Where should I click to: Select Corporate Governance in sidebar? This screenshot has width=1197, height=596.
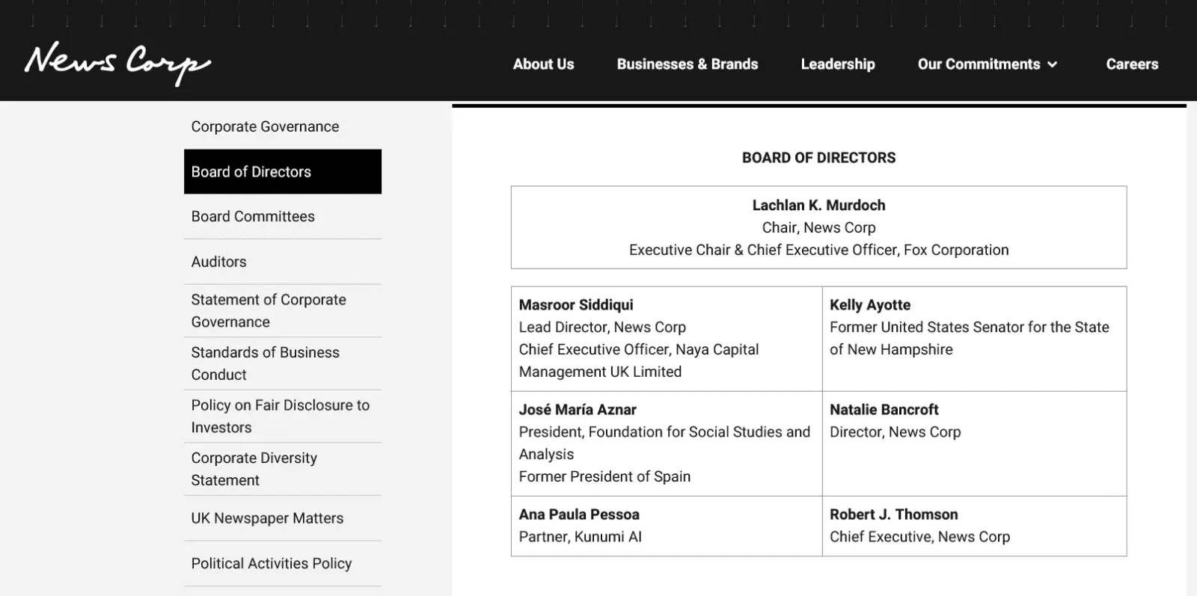[x=265, y=126]
